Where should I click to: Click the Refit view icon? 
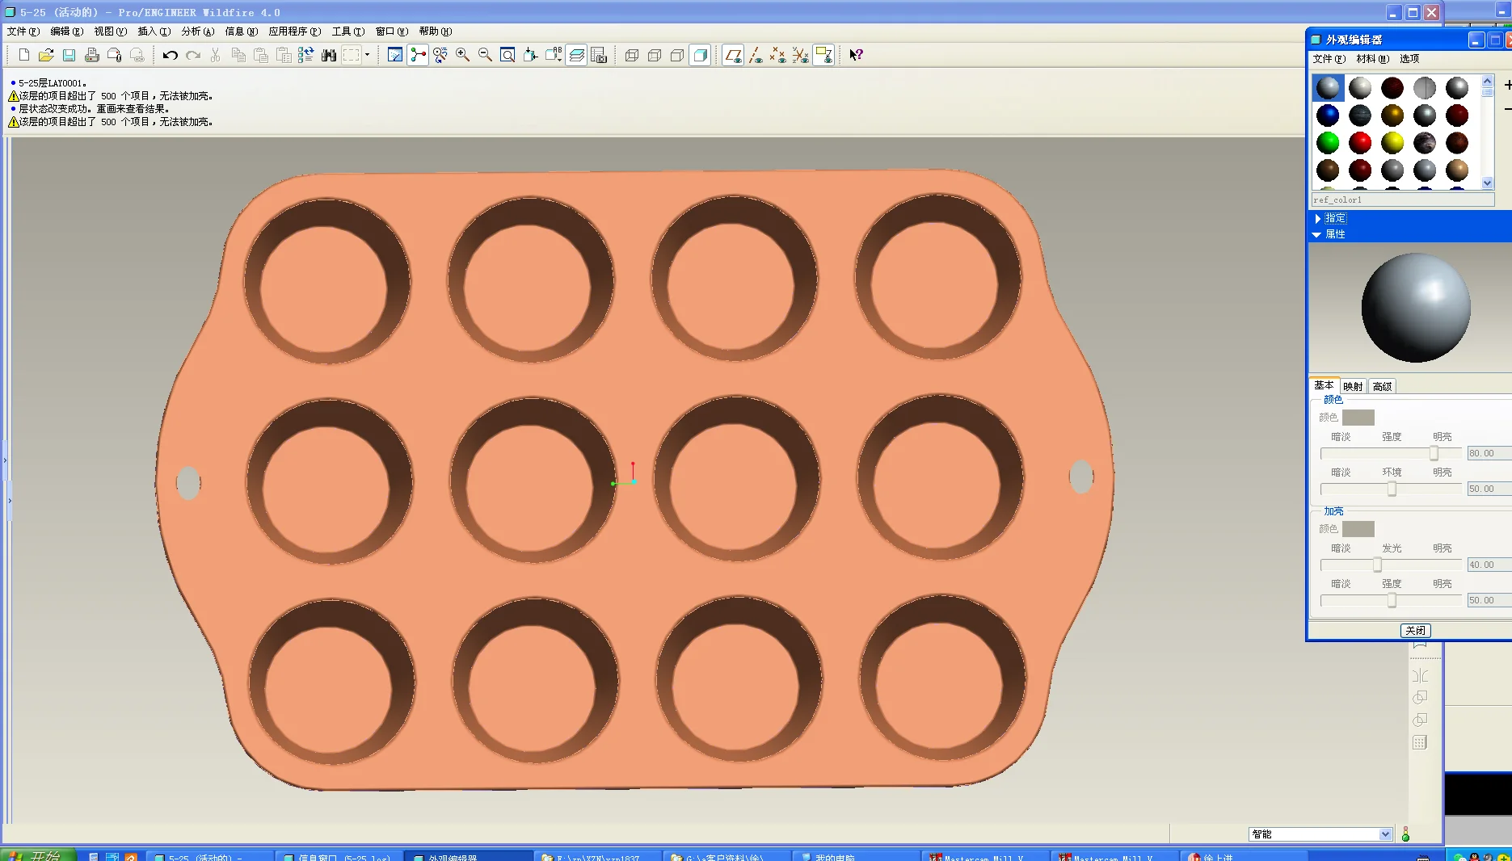pyautogui.click(x=508, y=55)
